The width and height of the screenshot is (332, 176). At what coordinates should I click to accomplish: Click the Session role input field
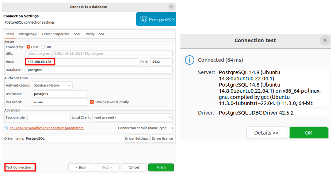click(x=49, y=117)
